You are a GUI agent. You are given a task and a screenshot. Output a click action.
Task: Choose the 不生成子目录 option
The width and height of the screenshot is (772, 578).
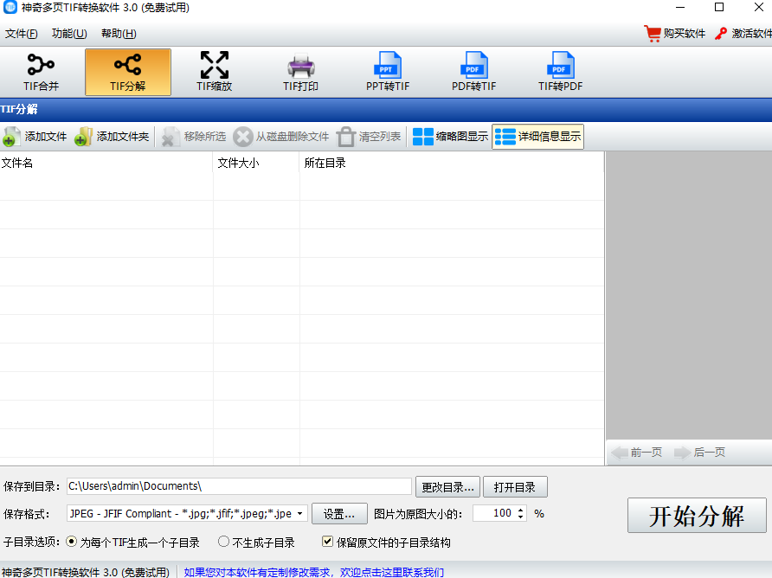(x=223, y=542)
